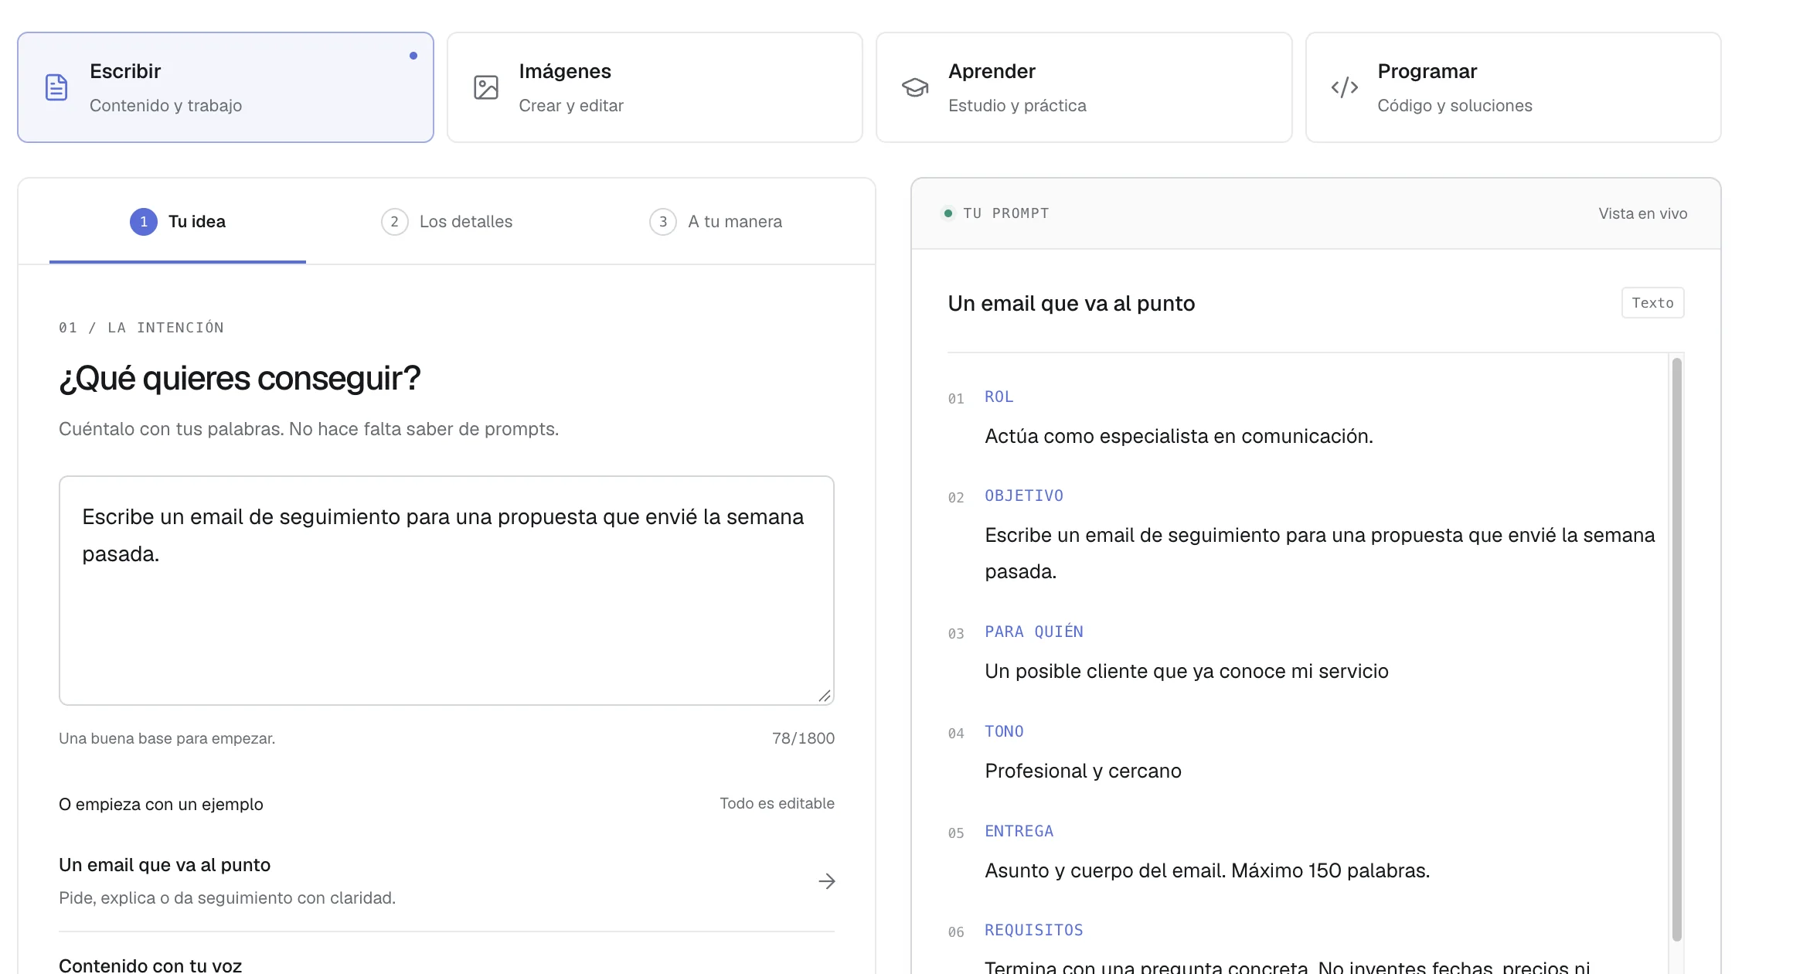This screenshot has width=1793, height=974.
Task: Click inside the idea text area
Action: pyautogui.click(x=447, y=591)
